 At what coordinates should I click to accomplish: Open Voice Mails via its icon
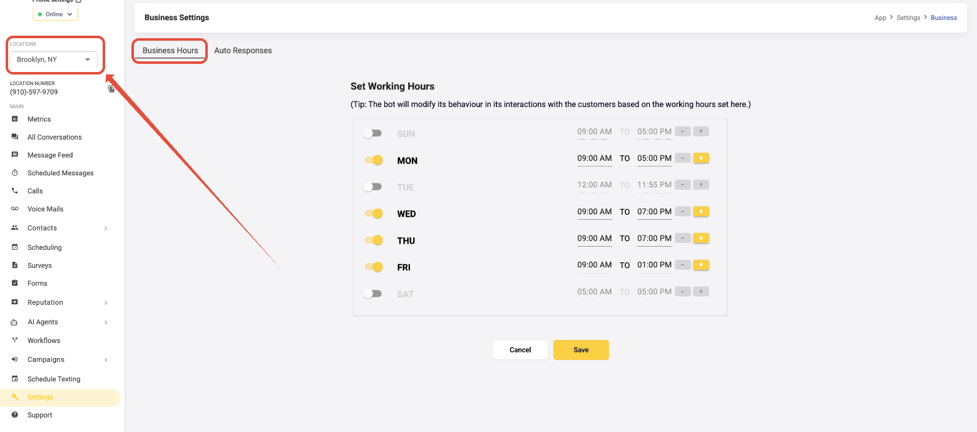tap(14, 209)
